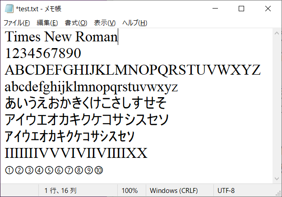The width and height of the screenshot is (282, 197).
Task: Click the '*test.txt - メモ帳' title text
Action: click(38, 9)
